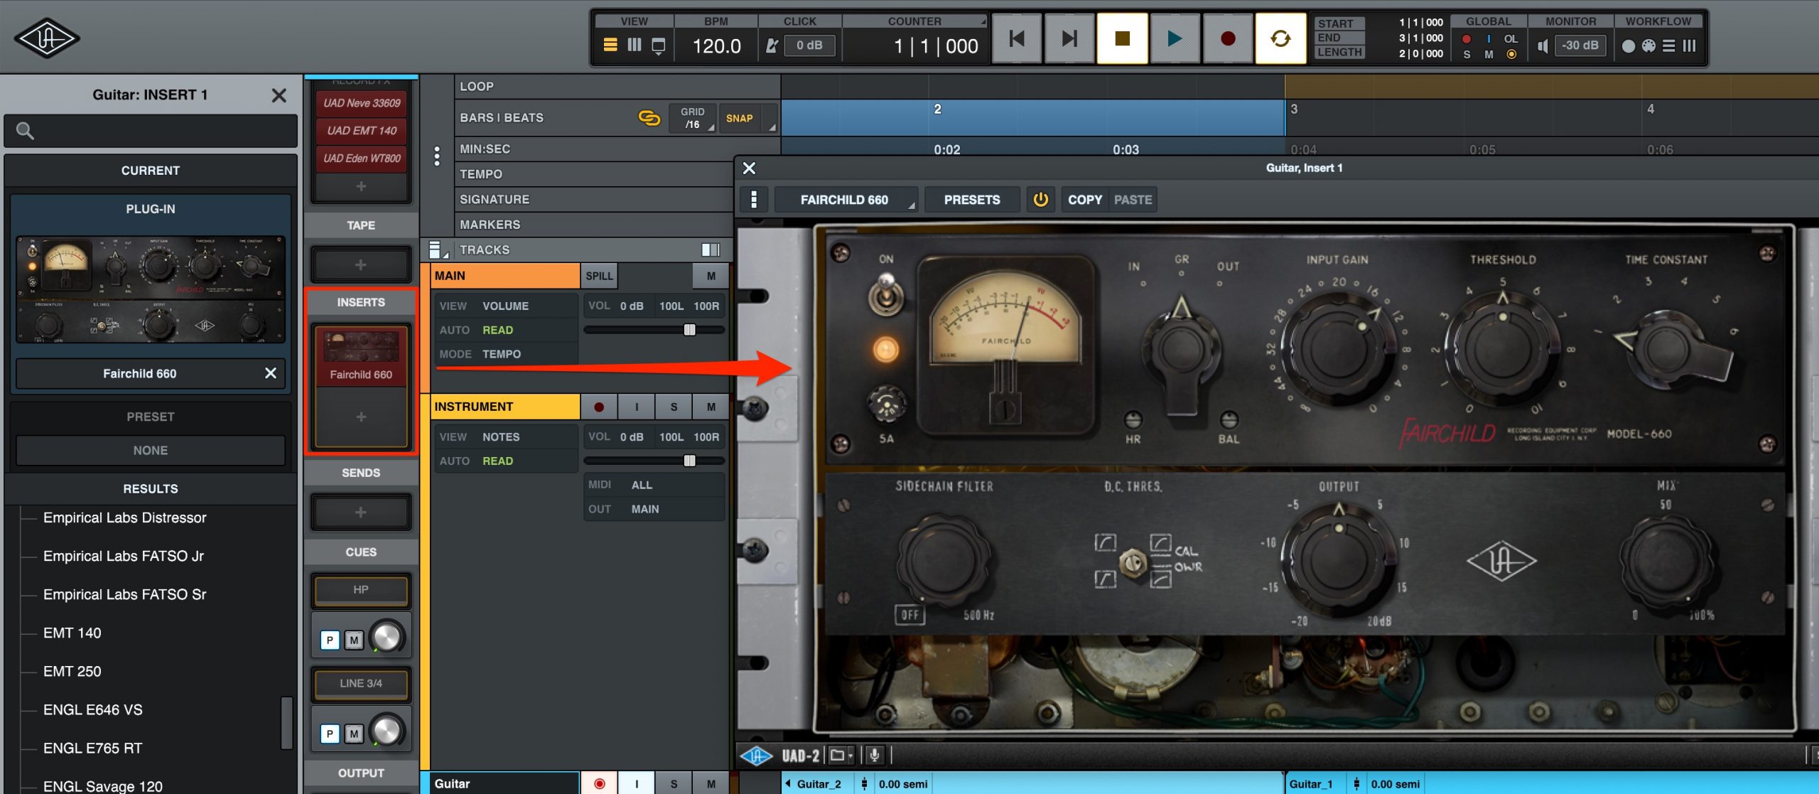The height and width of the screenshot is (794, 1819).
Task: Toggle the yellow plug-in power button
Action: (1040, 200)
